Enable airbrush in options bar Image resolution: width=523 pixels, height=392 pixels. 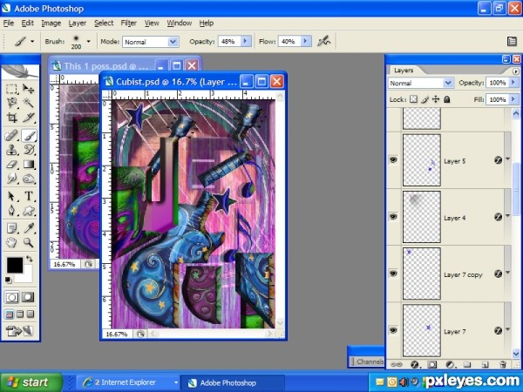(323, 41)
